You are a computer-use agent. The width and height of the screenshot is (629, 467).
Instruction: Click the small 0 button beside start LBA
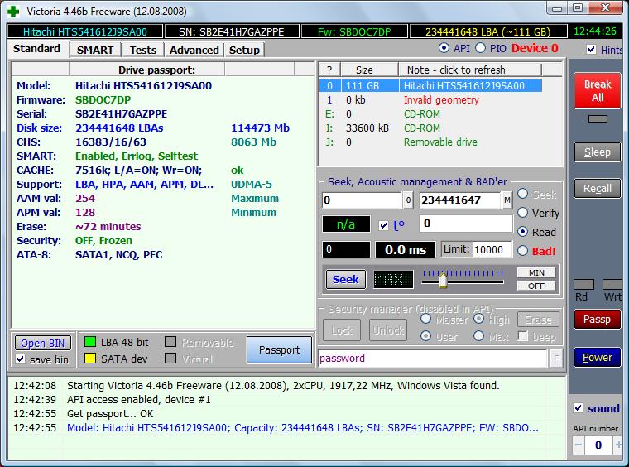[x=408, y=200]
